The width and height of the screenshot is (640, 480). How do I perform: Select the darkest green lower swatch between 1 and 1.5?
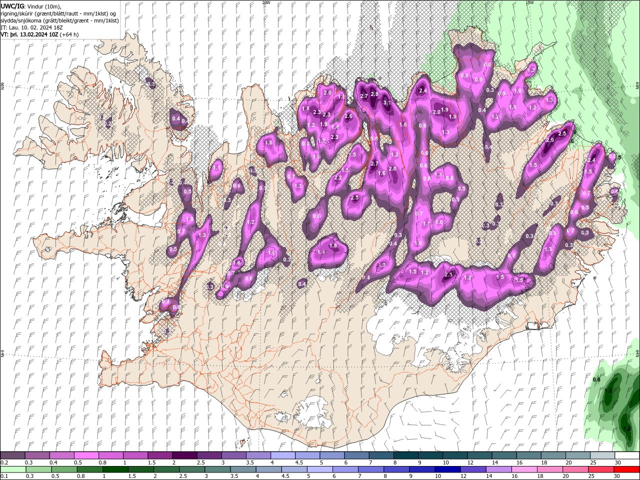point(115,469)
